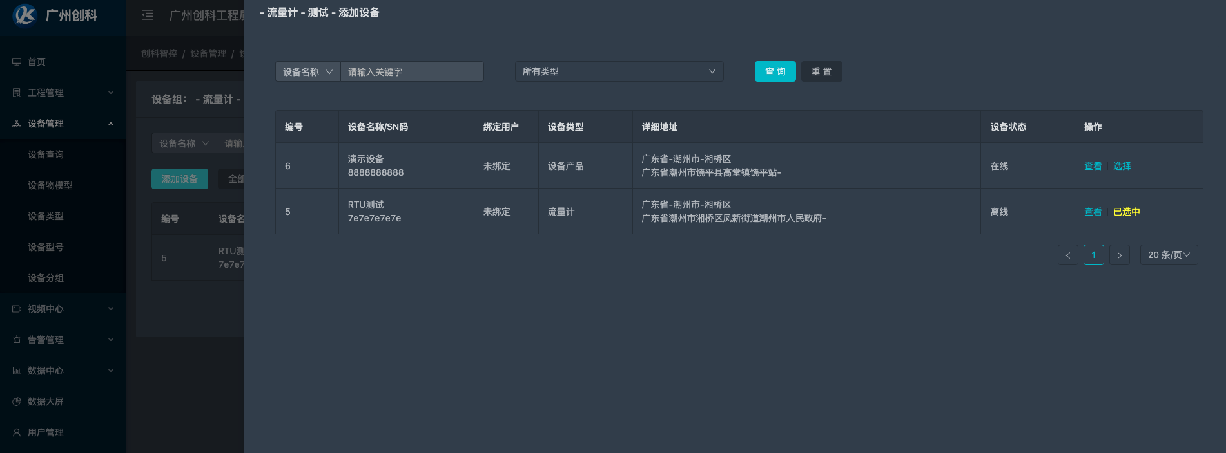
Task: View details of RTU测试 via 查看
Action: tap(1093, 212)
